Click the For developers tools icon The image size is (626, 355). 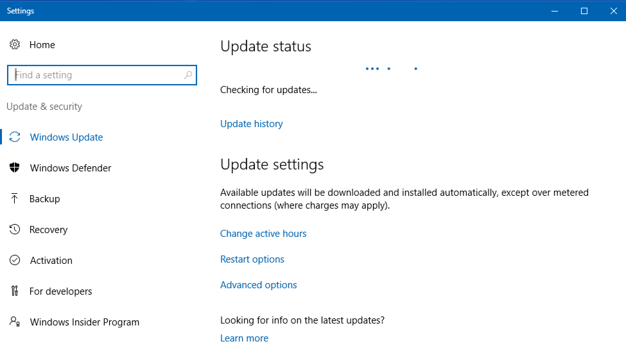[x=15, y=291]
